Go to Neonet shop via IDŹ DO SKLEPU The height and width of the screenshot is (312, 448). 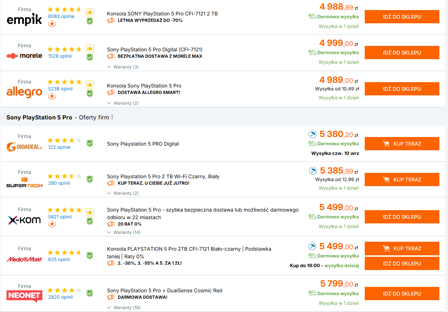402,294
